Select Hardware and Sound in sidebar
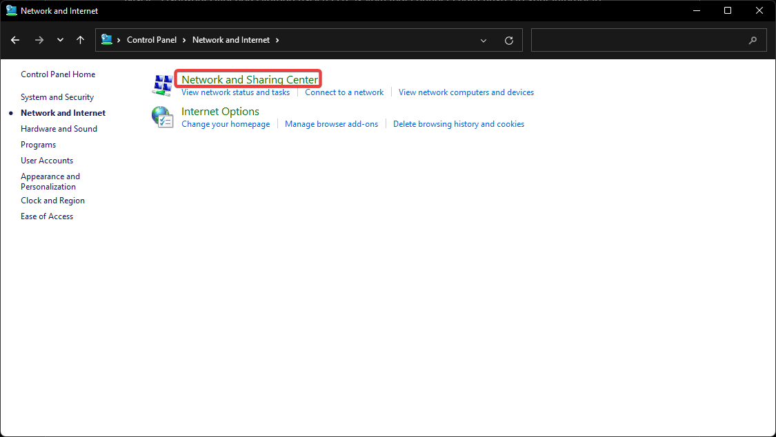The width and height of the screenshot is (776, 437). pyautogui.click(x=59, y=128)
